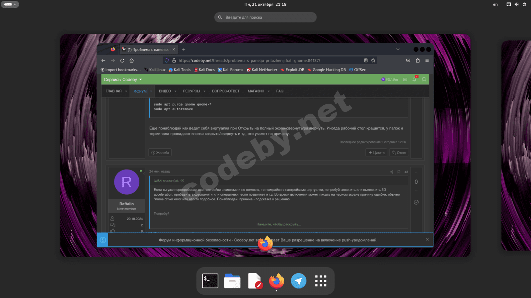Click the Цитата quote button
Image resolution: width=531 pixels, height=298 pixels.
[x=376, y=153]
